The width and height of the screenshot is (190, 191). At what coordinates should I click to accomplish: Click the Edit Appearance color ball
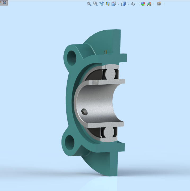[x=143, y=4]
